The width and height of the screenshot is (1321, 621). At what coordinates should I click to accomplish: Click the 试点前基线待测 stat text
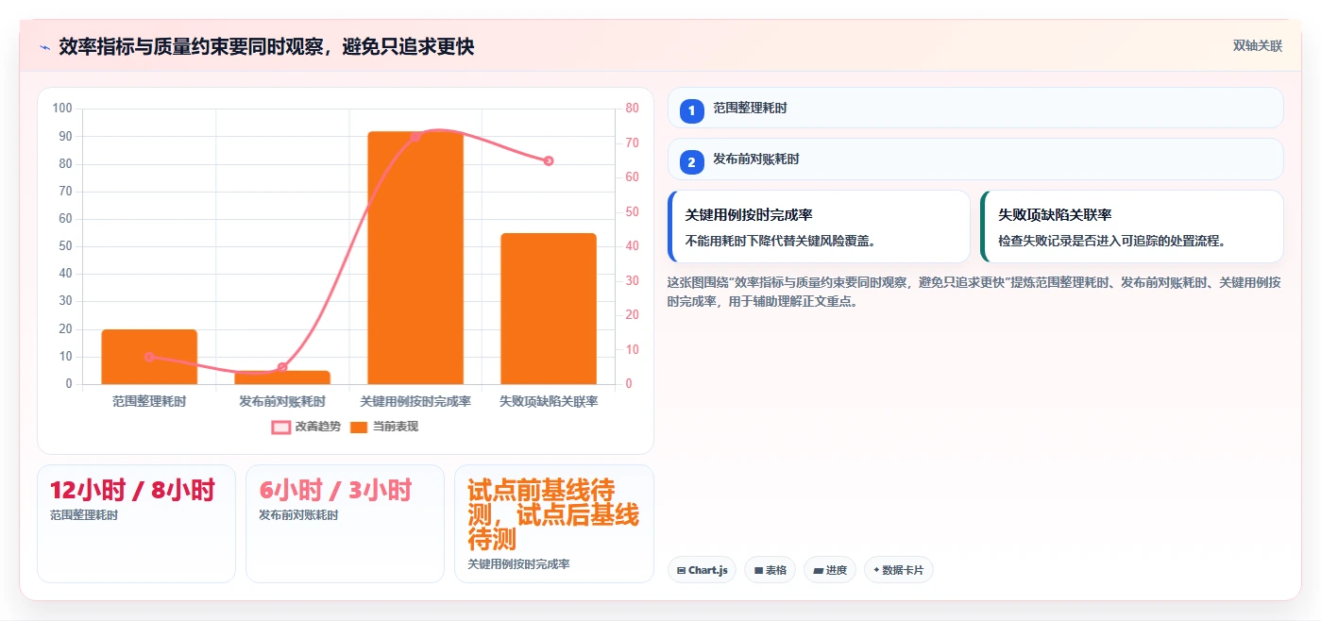coord(553,514)
